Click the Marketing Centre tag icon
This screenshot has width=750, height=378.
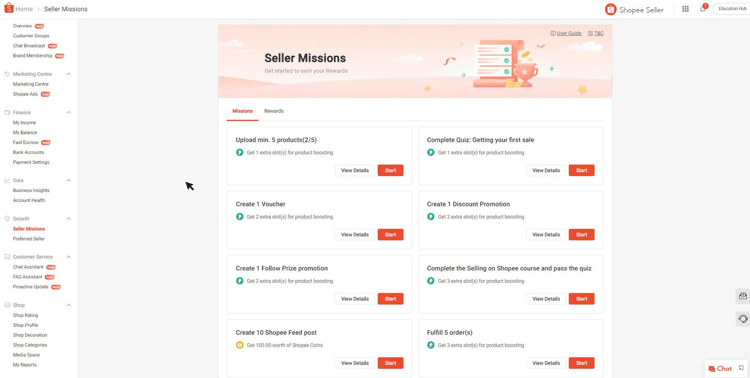(x=7, y=74)
